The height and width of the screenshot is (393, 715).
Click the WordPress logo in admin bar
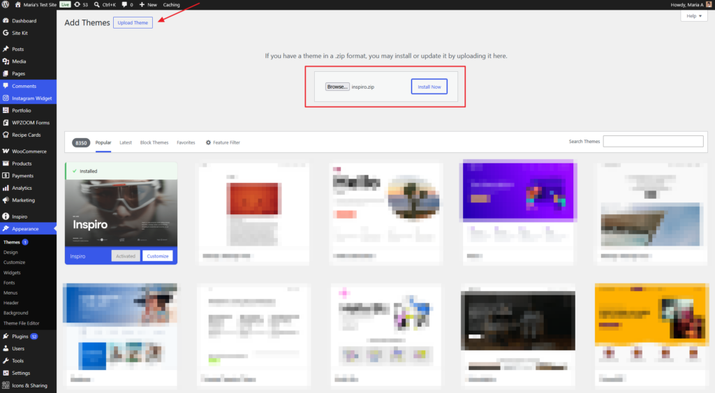[x=6, y=5]
